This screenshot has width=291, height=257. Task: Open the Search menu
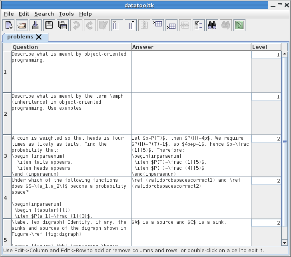coord(44,14)
